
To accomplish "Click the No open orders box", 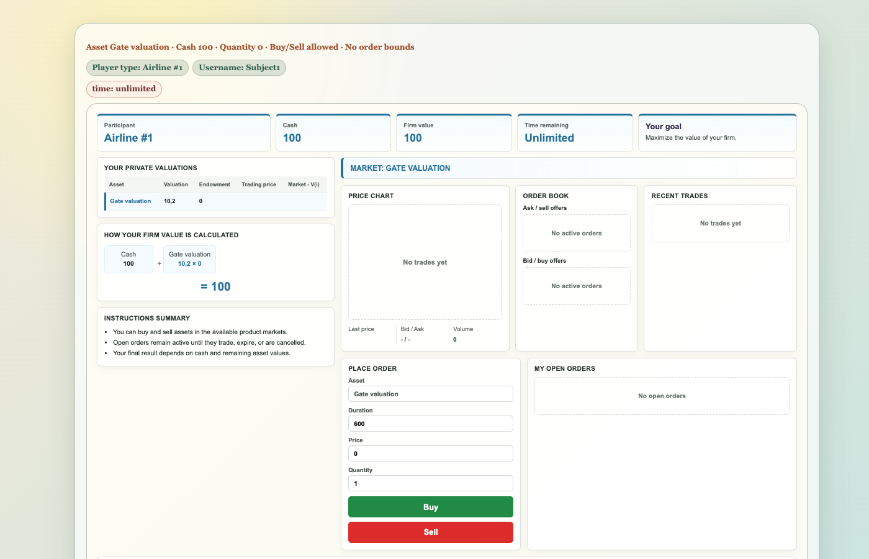I will click(x=662, y=396).
